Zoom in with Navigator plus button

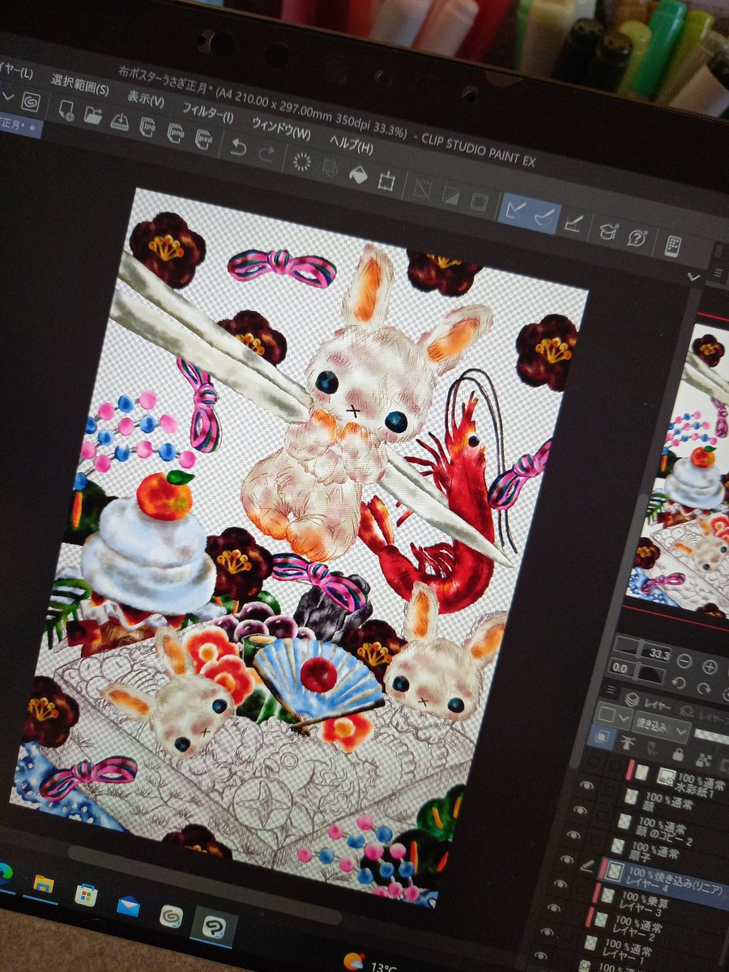[710, 666]
